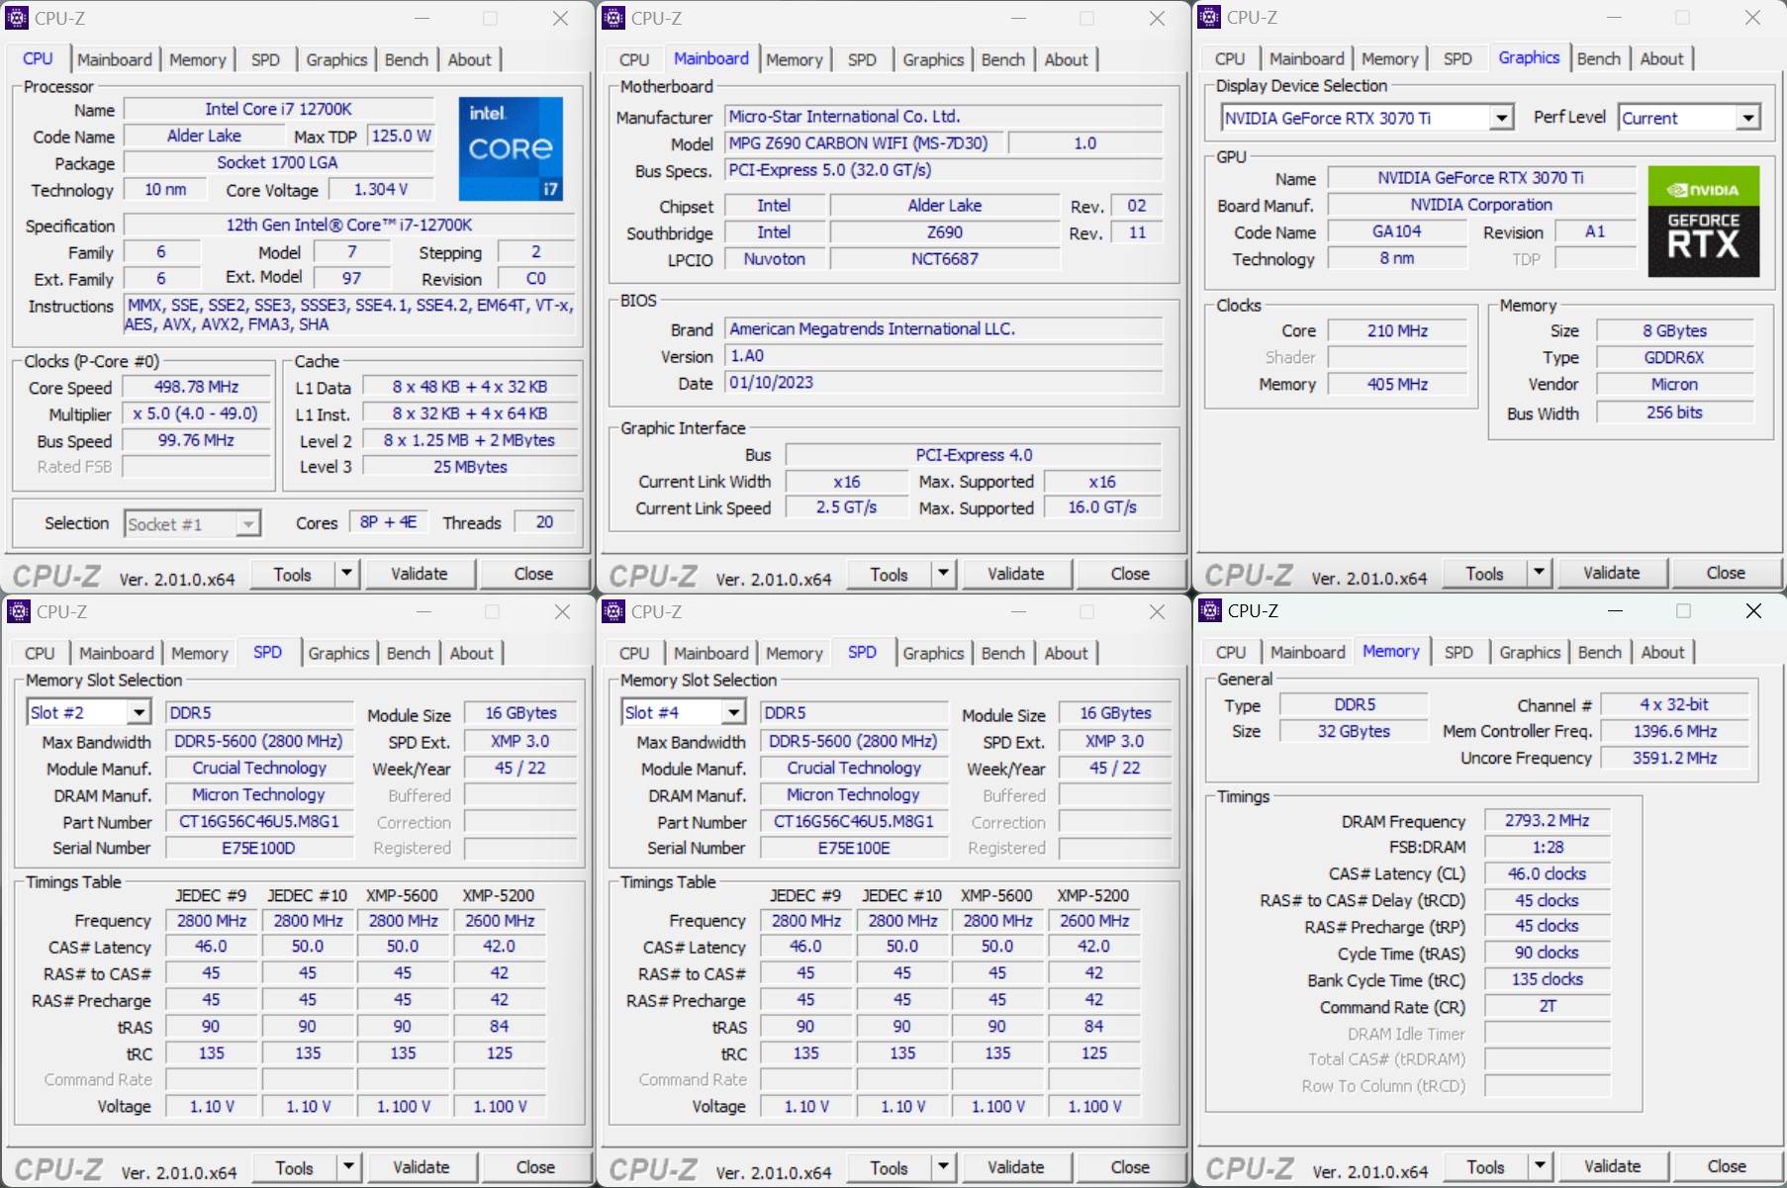Close the CPU tab CPU-Z window

560,19
